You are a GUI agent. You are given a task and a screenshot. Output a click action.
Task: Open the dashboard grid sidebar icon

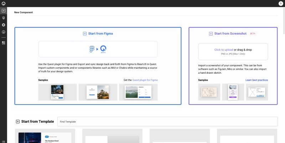[4, 43]
